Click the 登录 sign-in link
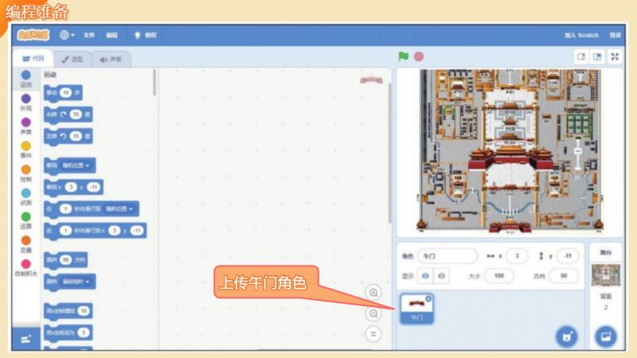 (615, 35)
